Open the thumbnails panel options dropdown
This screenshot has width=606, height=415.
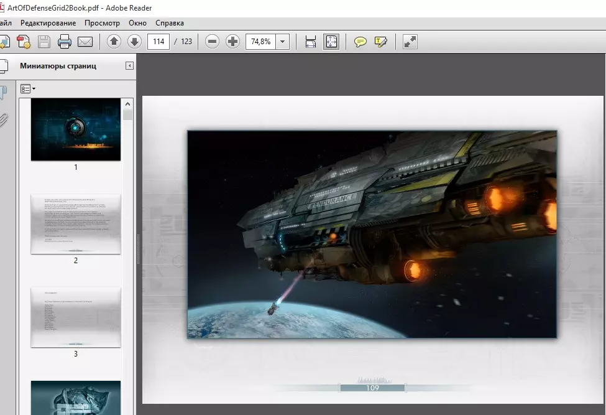click(x=27, y=89)
